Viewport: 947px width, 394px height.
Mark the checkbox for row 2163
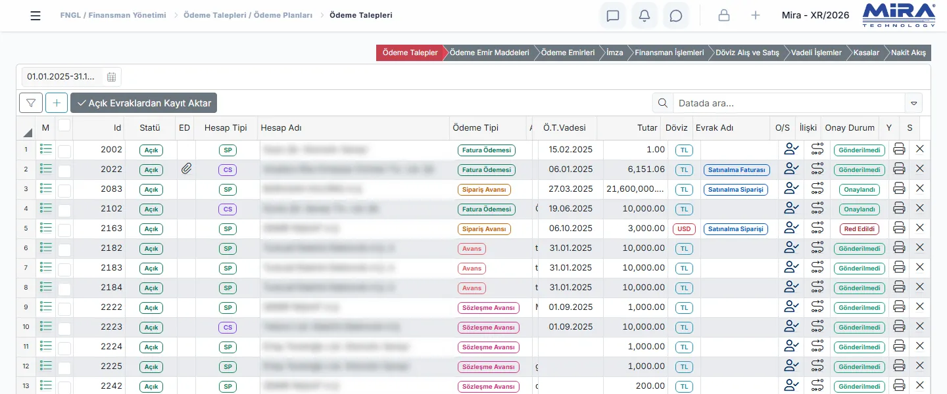tap(64, 230)
